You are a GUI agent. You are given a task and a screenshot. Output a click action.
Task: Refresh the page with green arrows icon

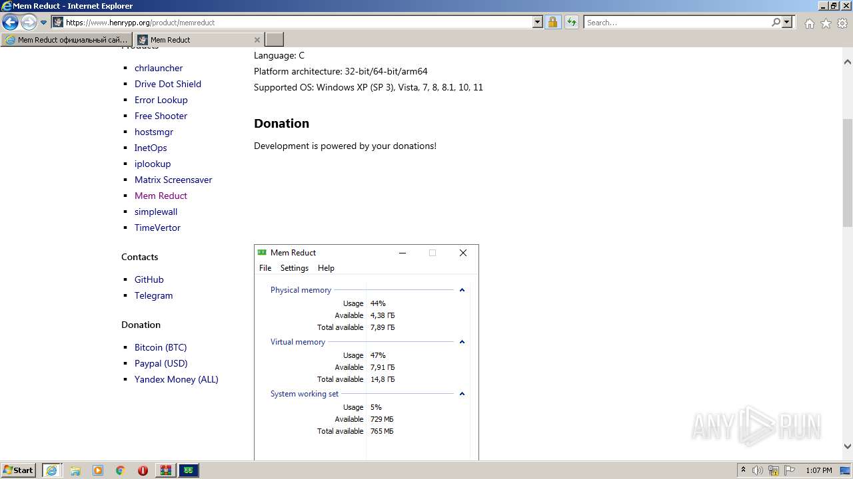[571, 23]
